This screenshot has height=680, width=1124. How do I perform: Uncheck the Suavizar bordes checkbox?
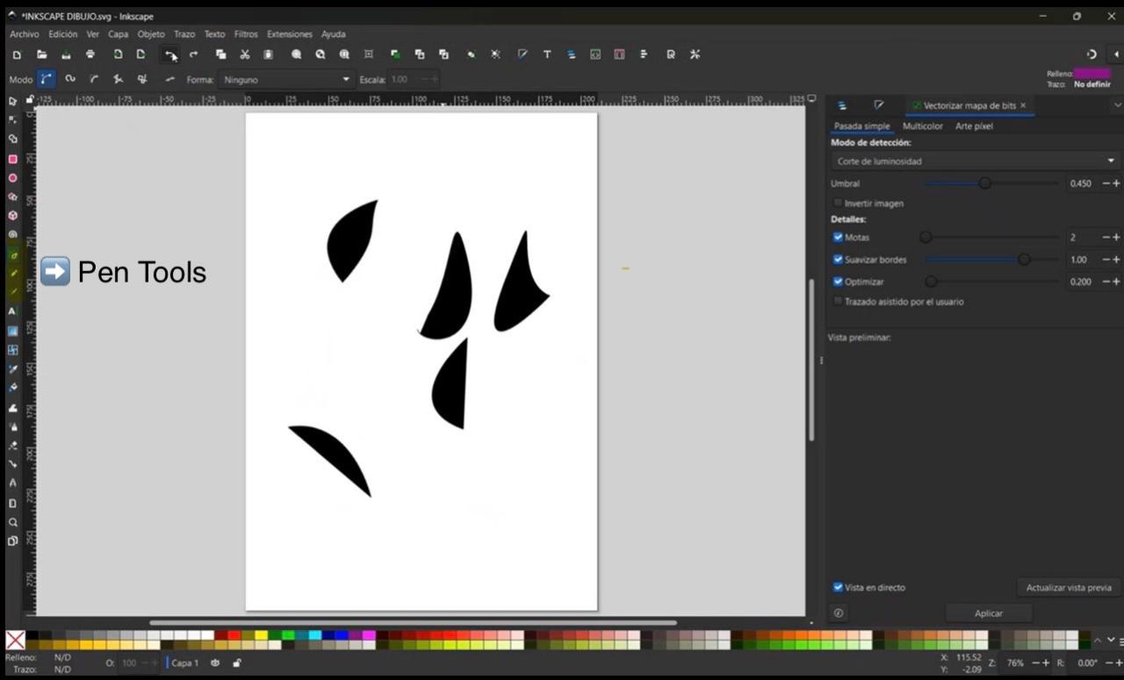coord(838,260)
